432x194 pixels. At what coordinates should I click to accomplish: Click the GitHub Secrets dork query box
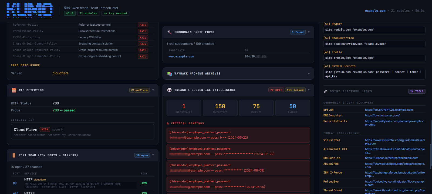374,74
